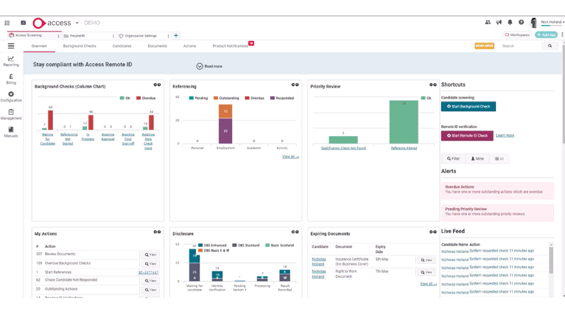
Task: Open the help question mark icon
Action: (x=521, y=23)
